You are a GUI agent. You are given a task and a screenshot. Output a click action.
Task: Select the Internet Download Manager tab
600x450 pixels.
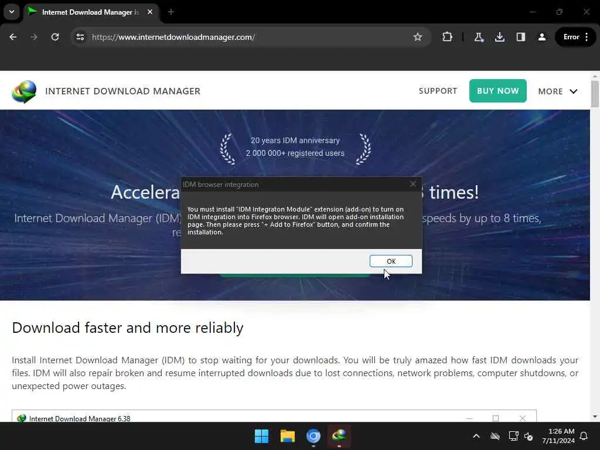(x=90, y=12)
